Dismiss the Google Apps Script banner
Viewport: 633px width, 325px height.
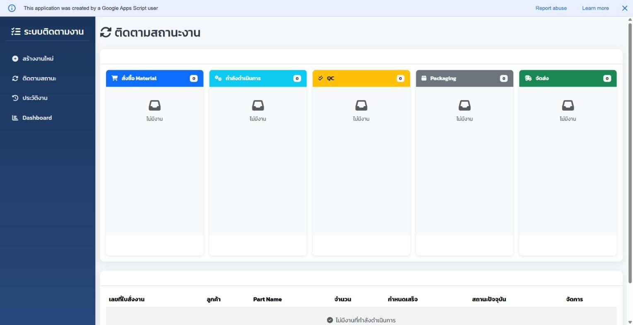(625, 8)
